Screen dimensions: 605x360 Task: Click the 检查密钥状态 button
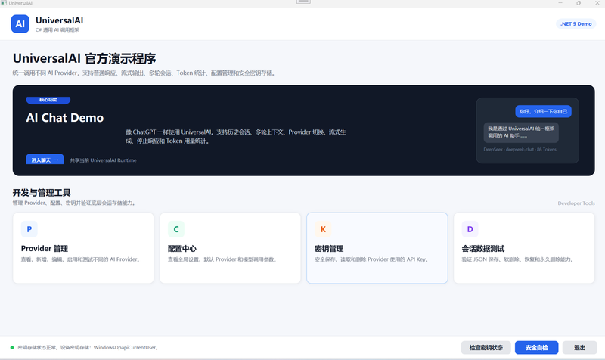click(486, 348)
